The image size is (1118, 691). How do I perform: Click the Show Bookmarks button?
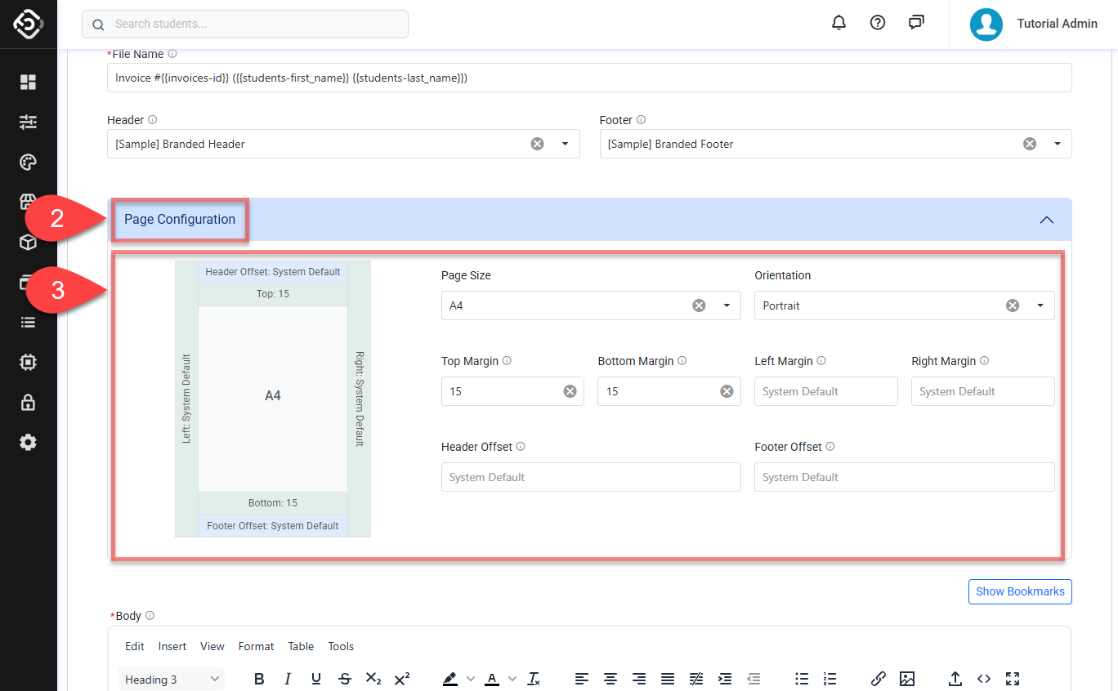coord(1020,591)
